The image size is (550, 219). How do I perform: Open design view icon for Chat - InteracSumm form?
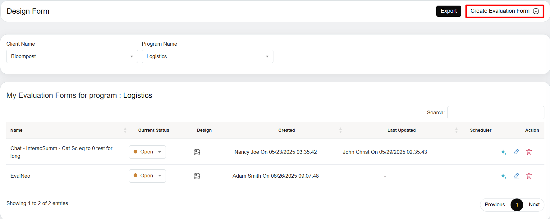(197, 152)
